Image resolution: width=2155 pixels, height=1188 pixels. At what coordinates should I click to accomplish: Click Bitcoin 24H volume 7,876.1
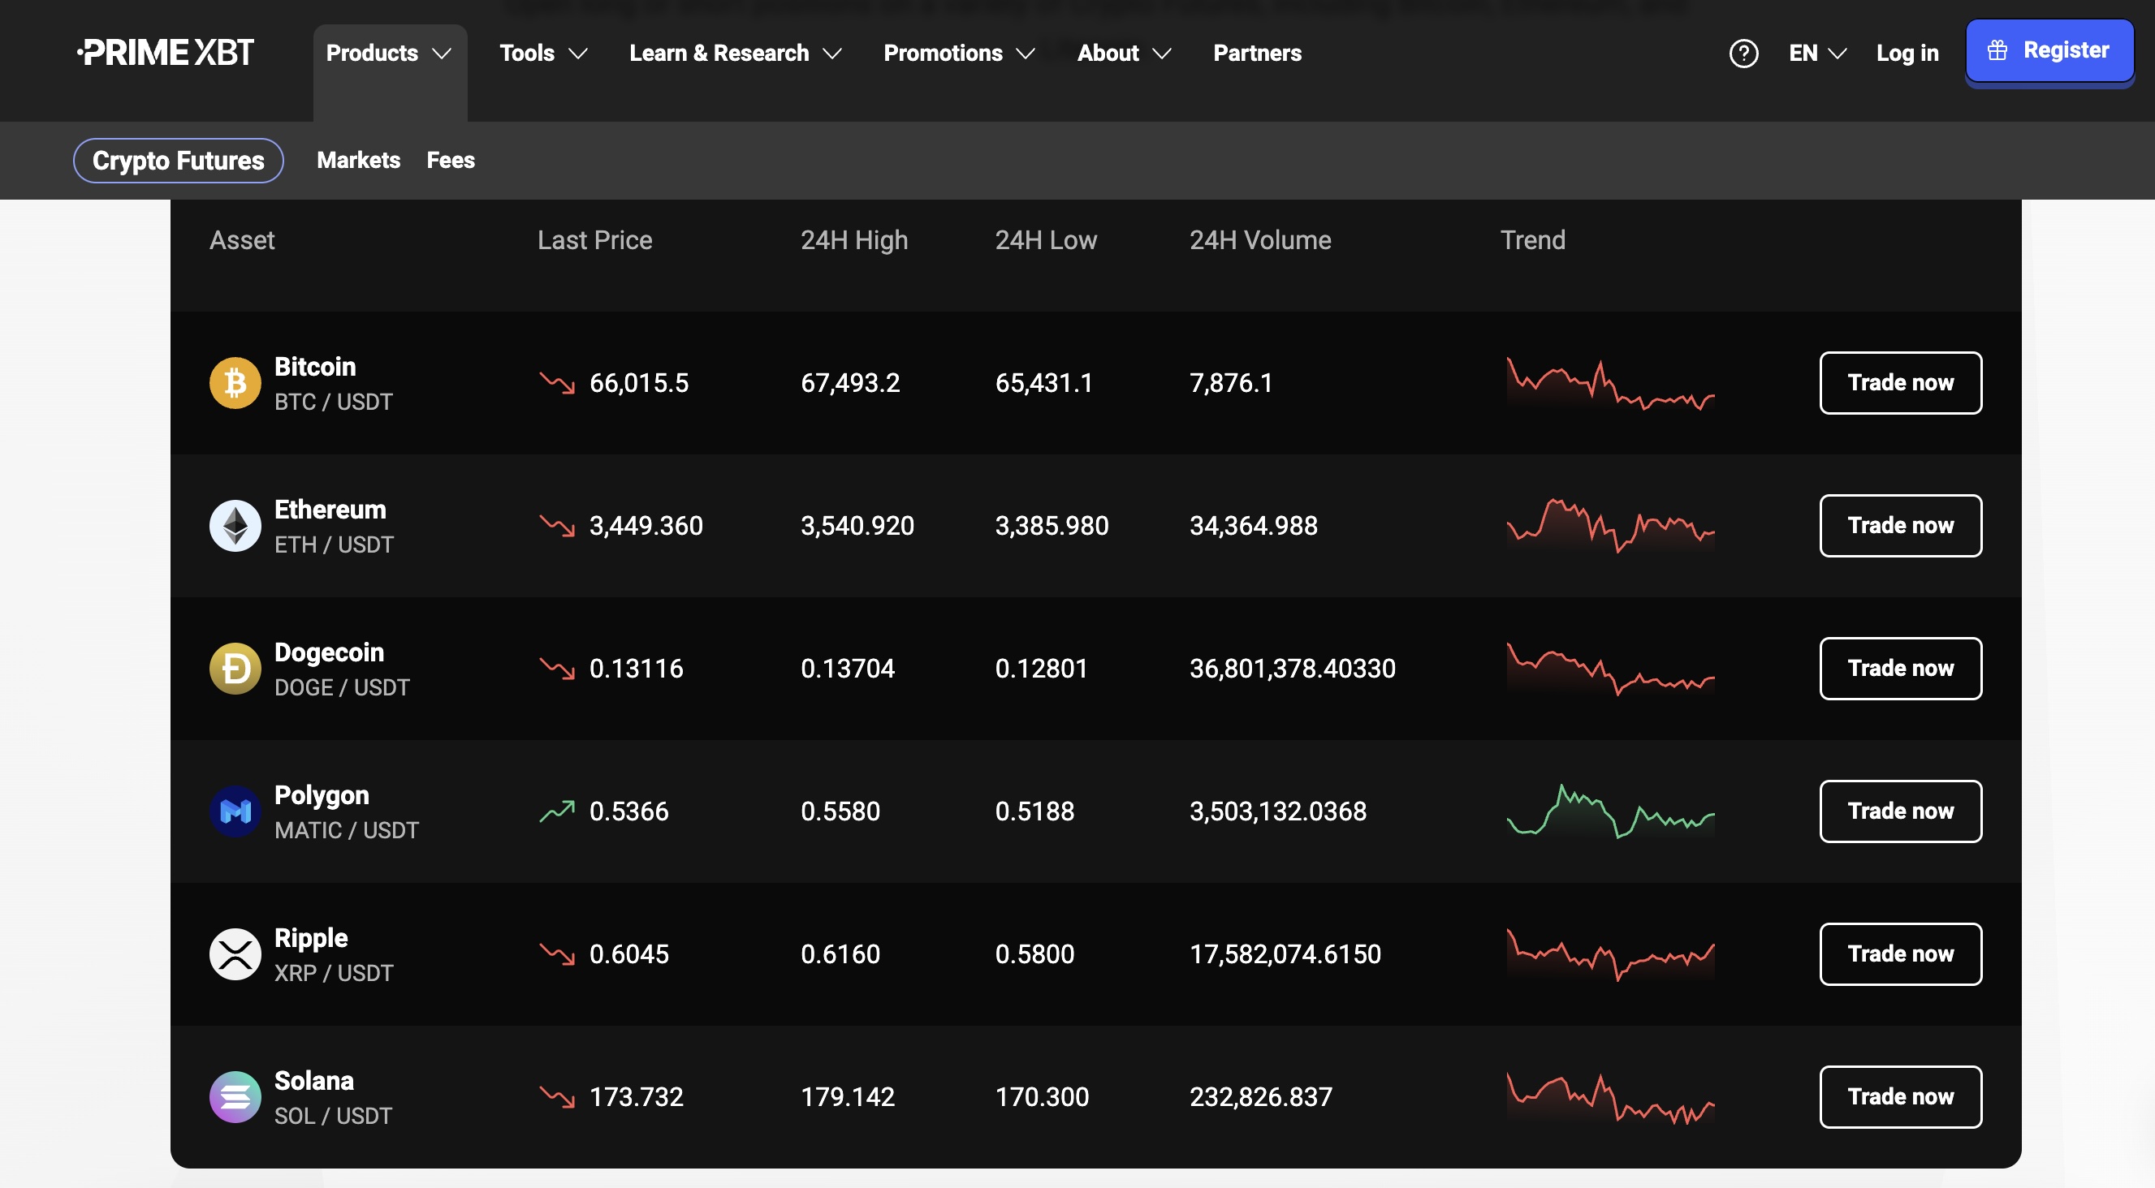1232,384
